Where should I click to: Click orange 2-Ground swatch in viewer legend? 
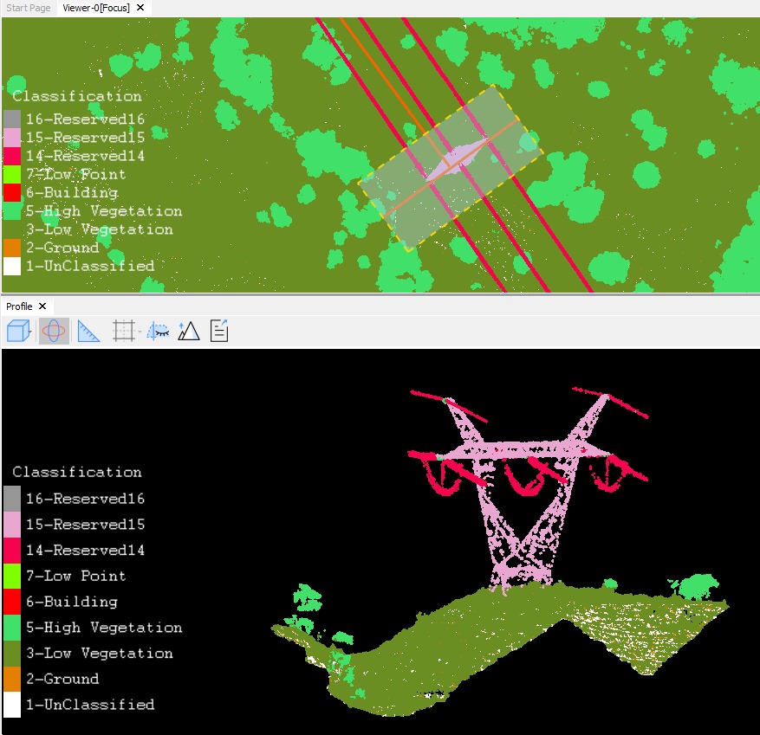click(x=12, y=248)
